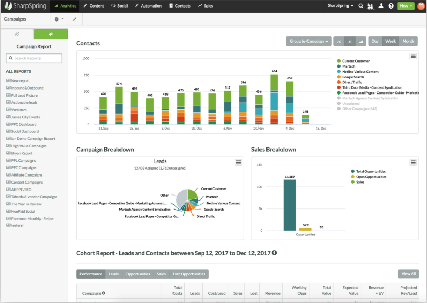Open the green New dropdown button
The width and height of the screenshot is (427, 303).
pyautogui.click(x=405, y=6)
